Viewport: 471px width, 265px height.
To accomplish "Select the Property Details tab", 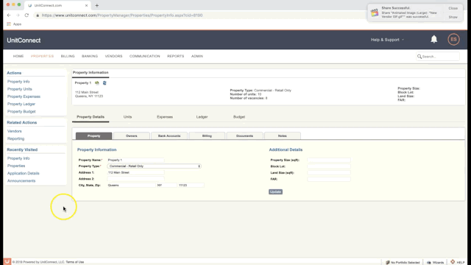I will click(x=91, y=117).
